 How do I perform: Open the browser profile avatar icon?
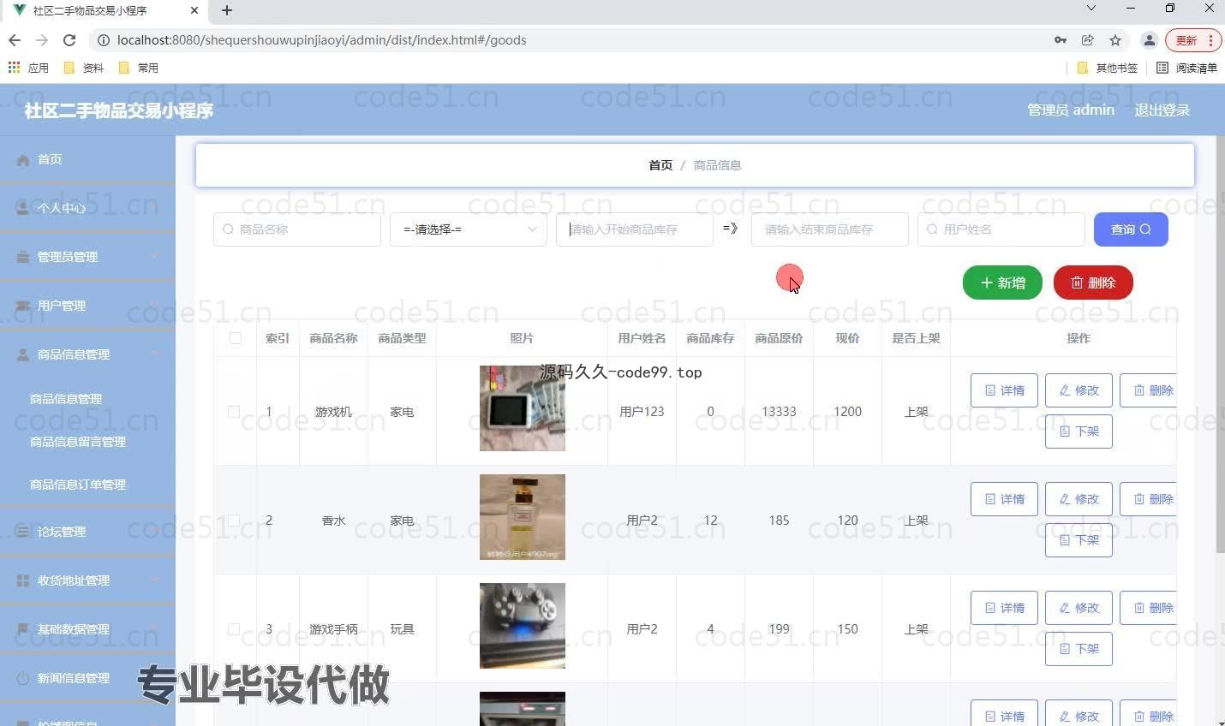pos(1150,40)
